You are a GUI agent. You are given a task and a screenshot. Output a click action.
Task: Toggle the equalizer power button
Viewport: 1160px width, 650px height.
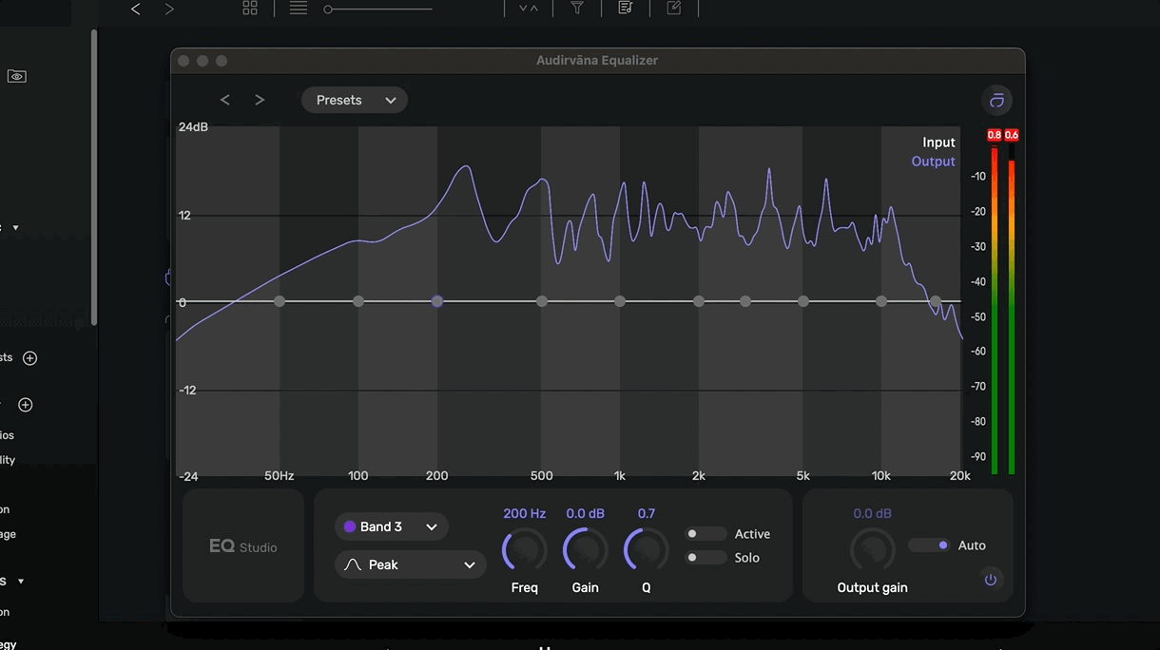[991, 579]
